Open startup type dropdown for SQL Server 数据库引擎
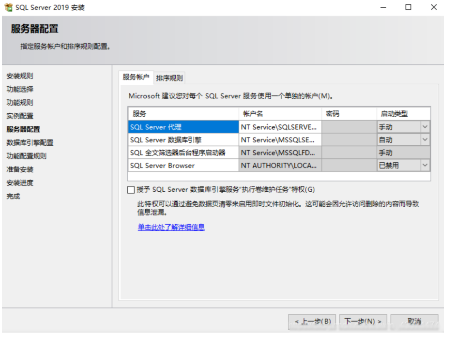Screen dimensions: 457x337 [425, 139]
